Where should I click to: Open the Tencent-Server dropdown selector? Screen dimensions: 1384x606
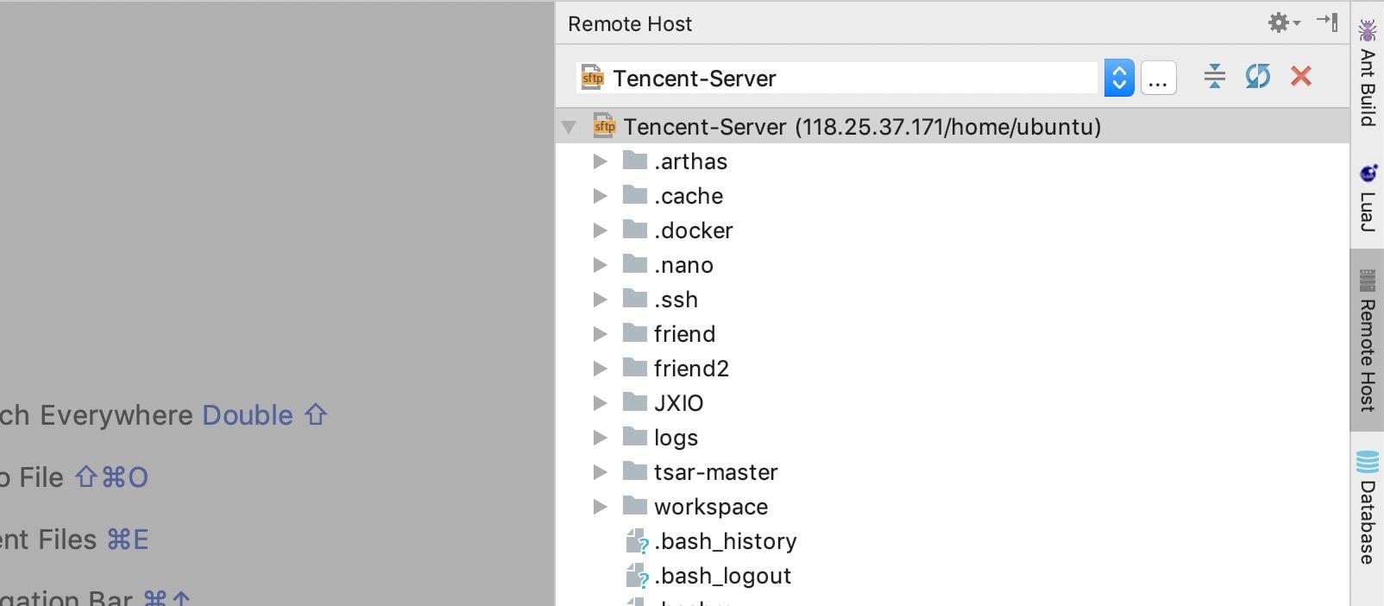(1119, 79)
